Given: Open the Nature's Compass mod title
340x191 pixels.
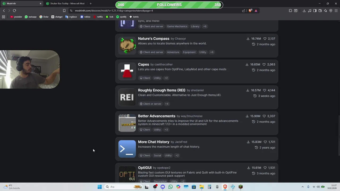Looking at the screenshot, I should coord(154,39).
